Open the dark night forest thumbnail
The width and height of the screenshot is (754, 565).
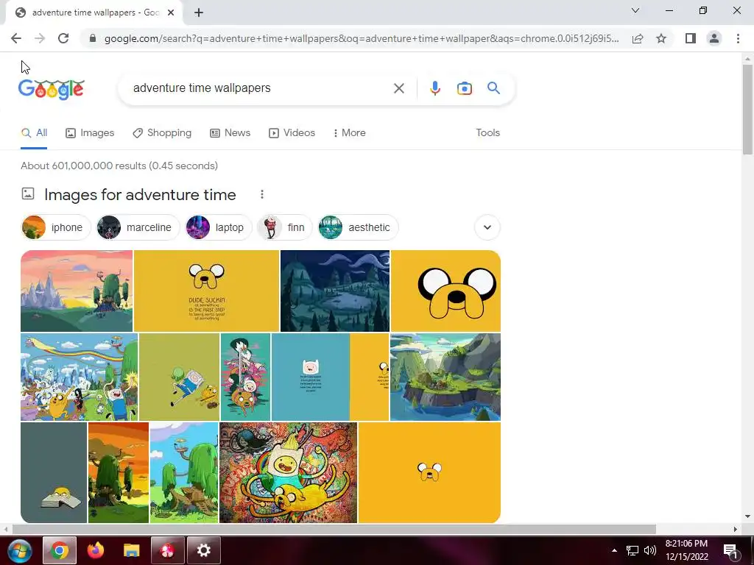[335, 291]
